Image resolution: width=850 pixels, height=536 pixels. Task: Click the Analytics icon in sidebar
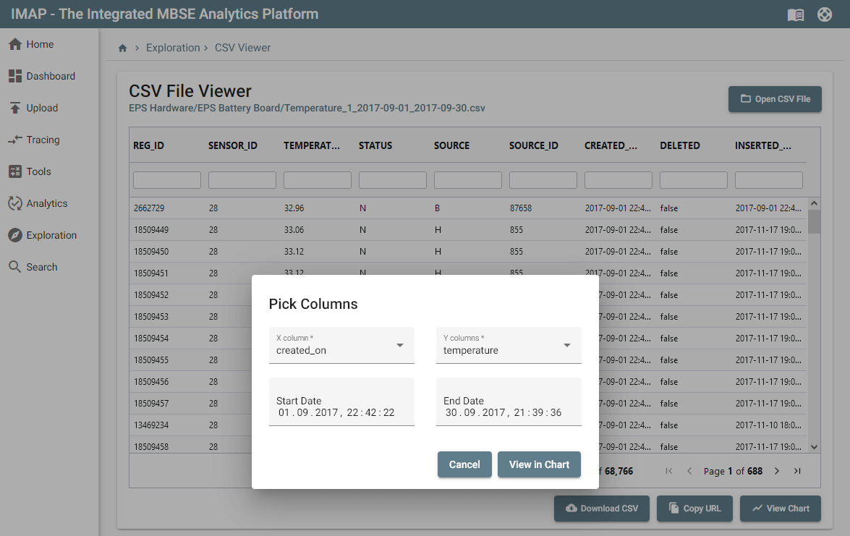(15, 203)
